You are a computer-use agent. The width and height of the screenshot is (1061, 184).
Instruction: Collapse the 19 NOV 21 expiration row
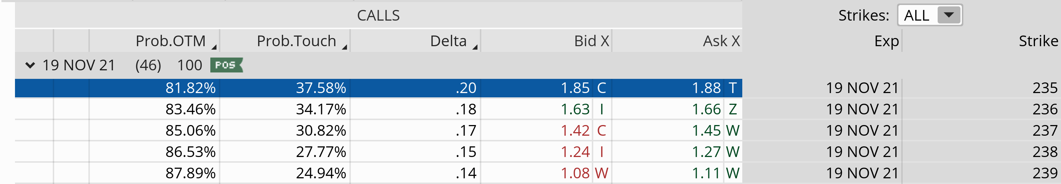(x=30, y=65)
